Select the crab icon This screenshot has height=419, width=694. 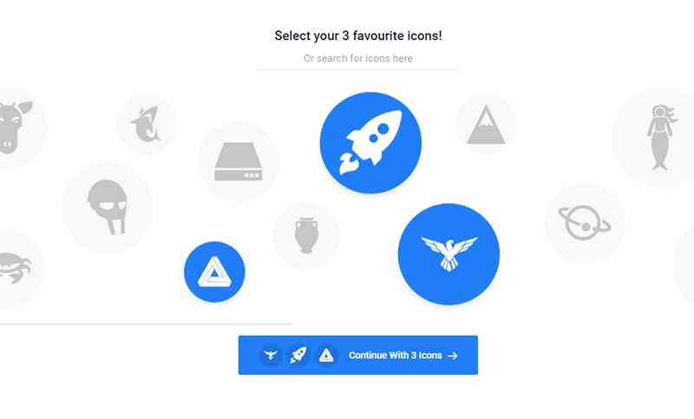[16, 268]
